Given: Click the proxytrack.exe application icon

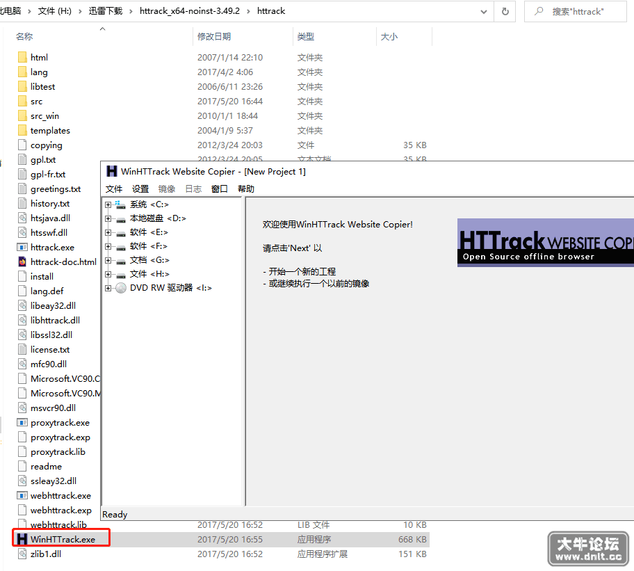Looking at the screenshot, I should 22,423.
